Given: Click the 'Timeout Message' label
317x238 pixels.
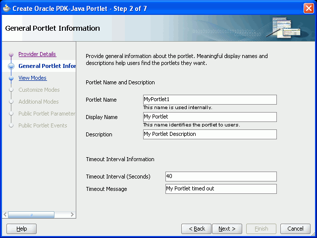Looking at the screenshot, I should 106,189.
